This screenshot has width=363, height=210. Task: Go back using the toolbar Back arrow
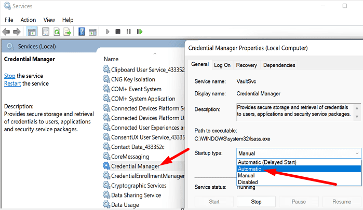tap(6, 32)
